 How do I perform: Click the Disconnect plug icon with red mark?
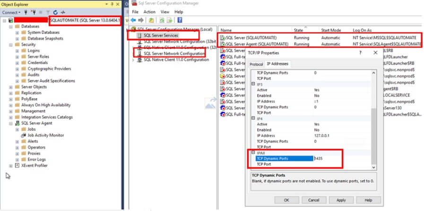tap(33, 12)
